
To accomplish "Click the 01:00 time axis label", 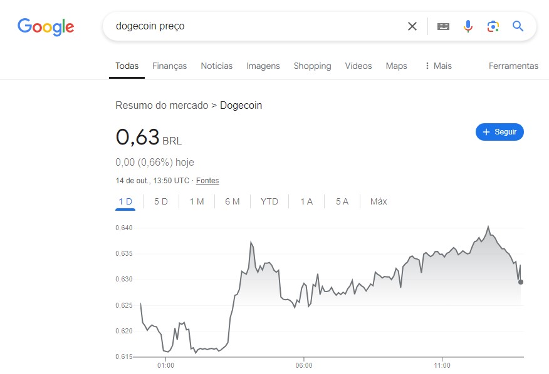I will (165, 366).
